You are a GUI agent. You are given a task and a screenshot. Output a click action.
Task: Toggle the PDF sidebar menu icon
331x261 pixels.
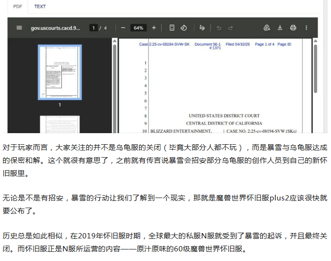(x=19, y=28)
